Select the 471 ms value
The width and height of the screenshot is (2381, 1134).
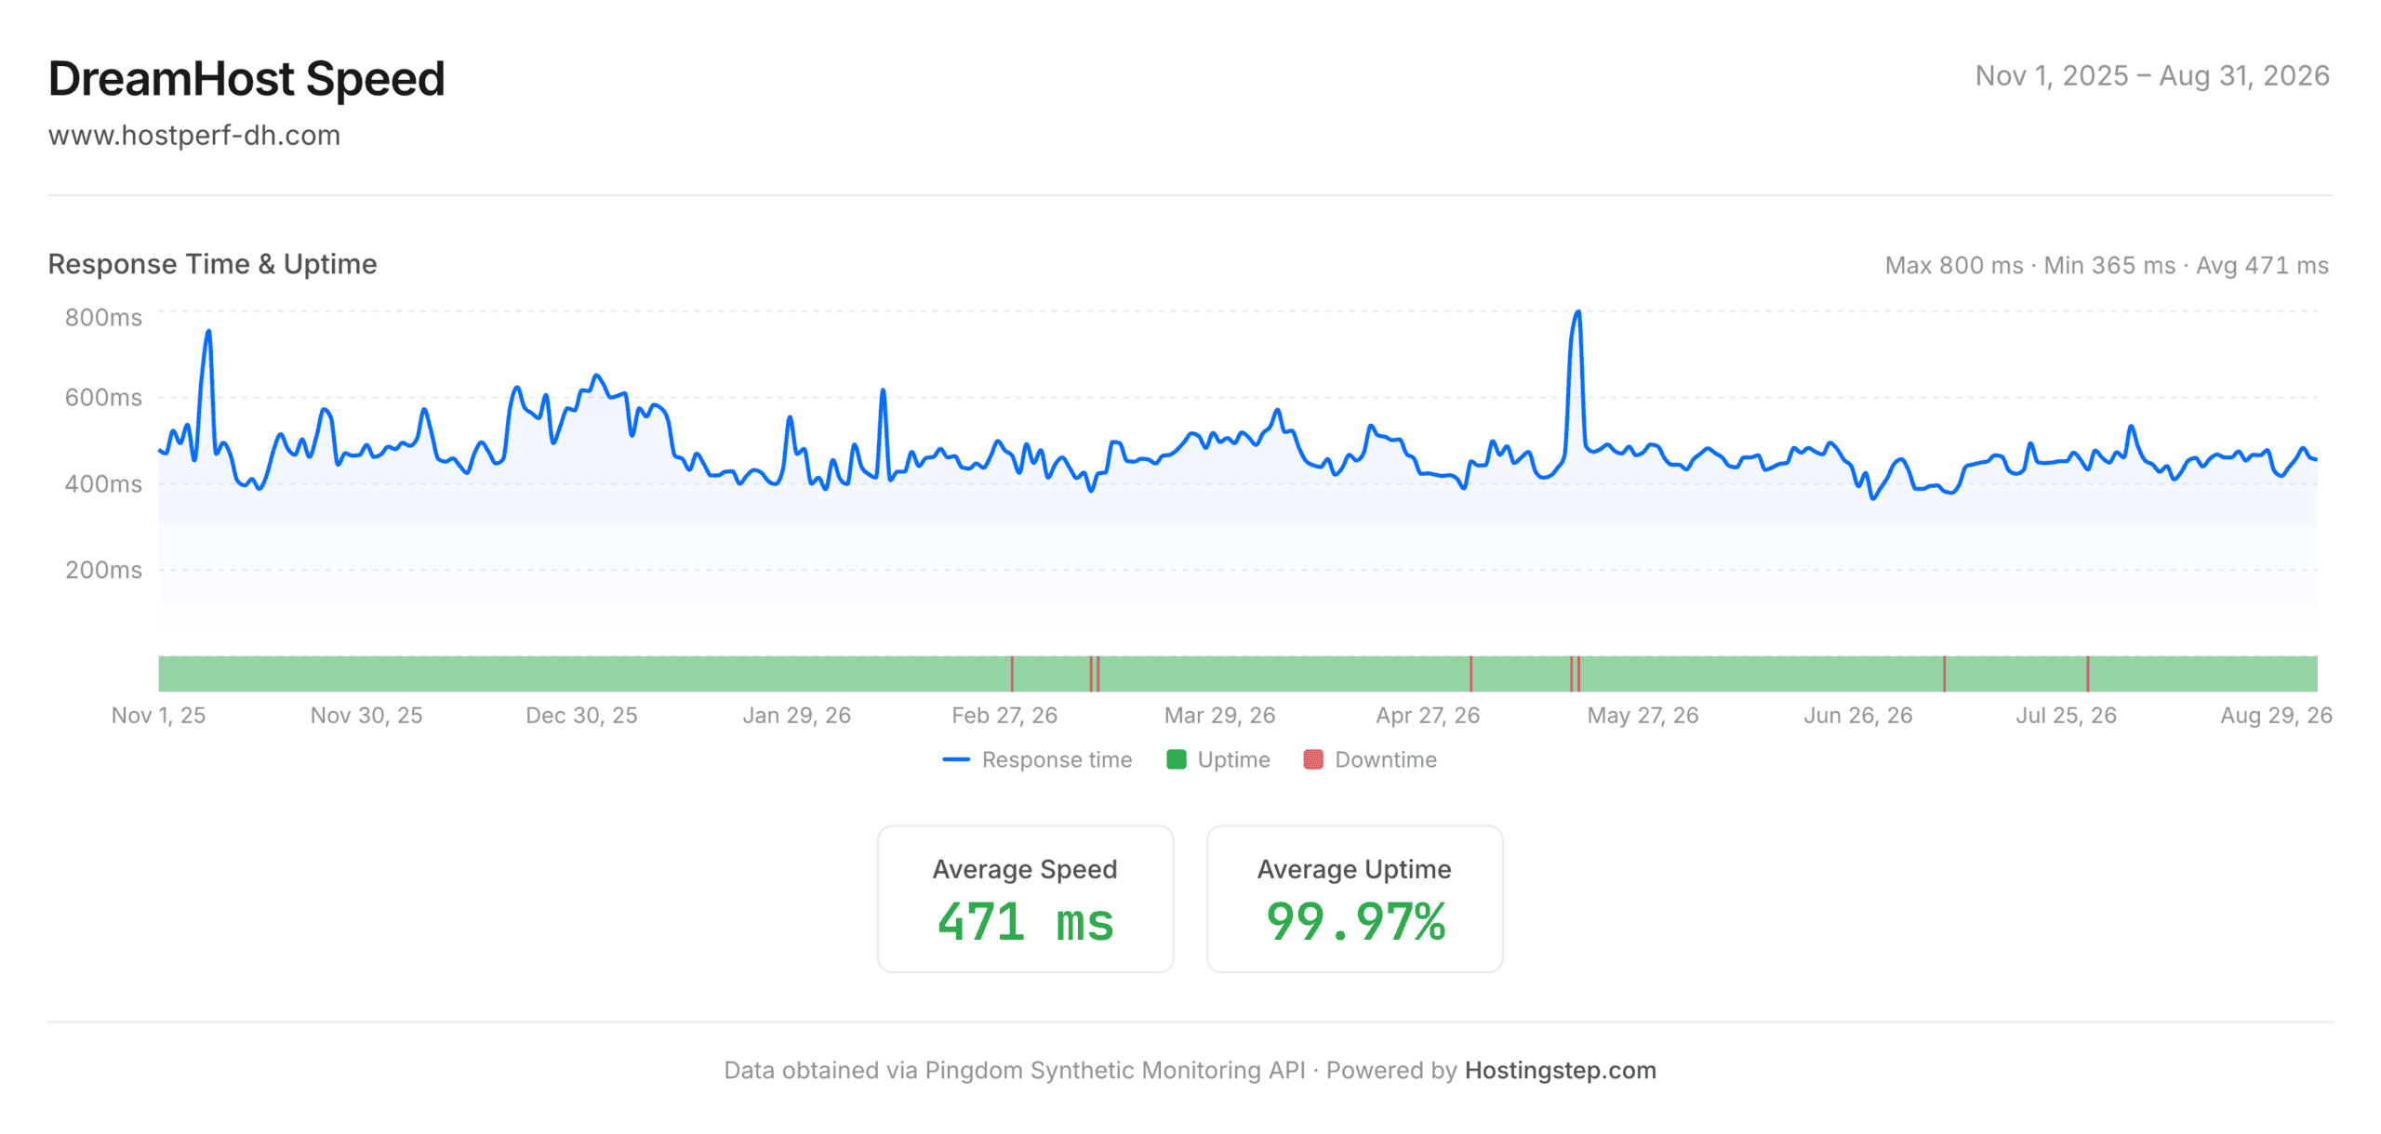pos(1025,922)
